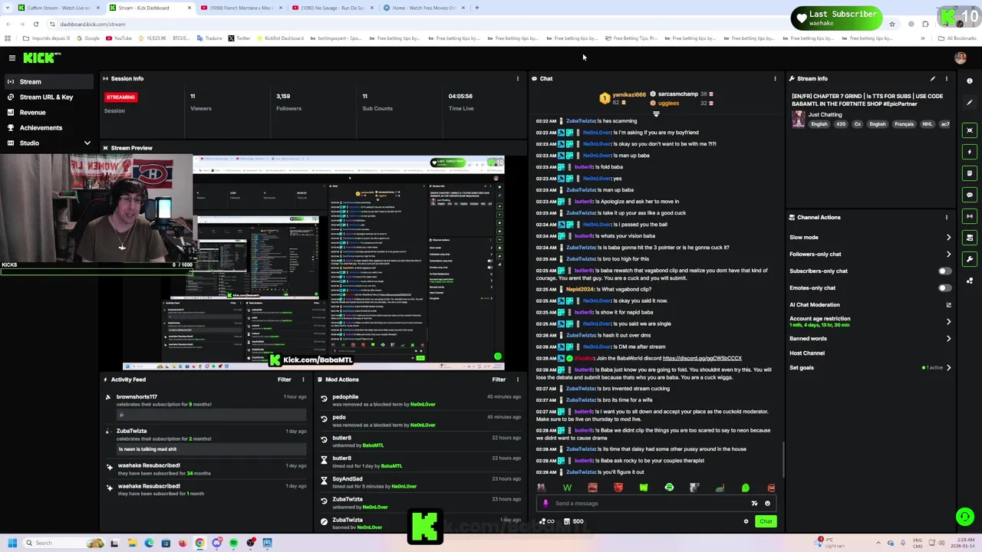Open YouTube bookmark in bookmarks bar
The image size is (982, 552).
click(x=119, y=38)
